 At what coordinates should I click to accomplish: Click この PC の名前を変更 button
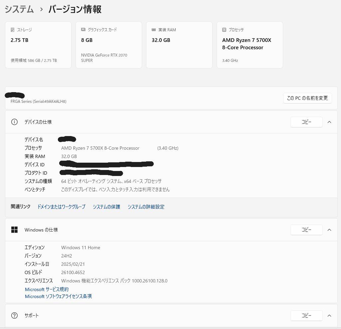[307, 98]
